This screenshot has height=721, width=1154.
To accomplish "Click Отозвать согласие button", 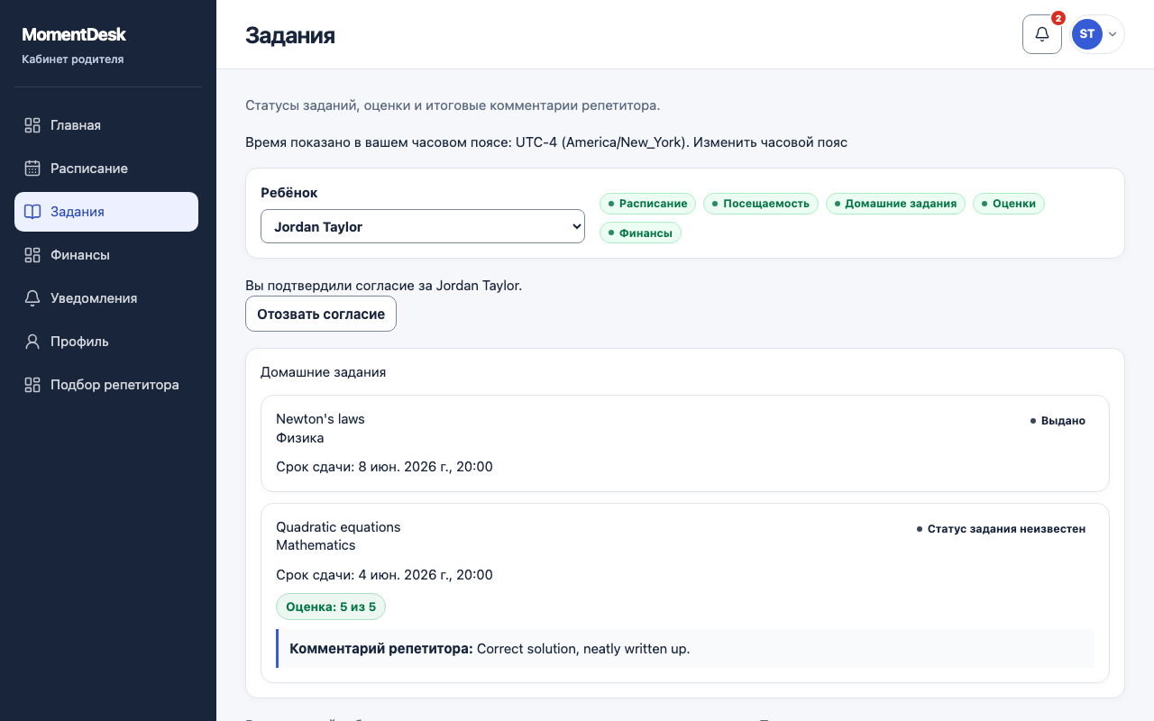I will coord(321,314).
